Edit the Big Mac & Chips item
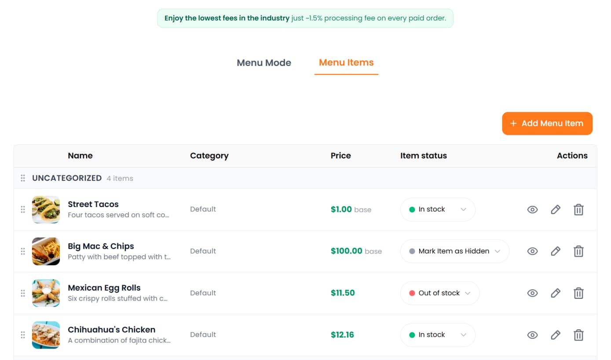611x360 pixels. (x=556, y=251)
